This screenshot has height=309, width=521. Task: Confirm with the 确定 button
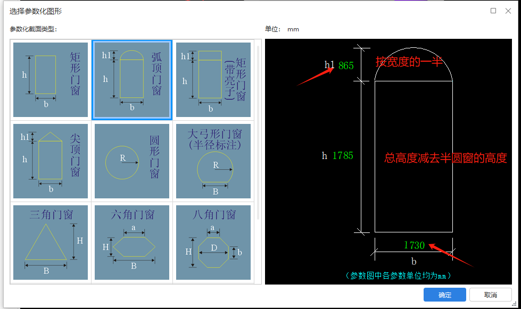(x=444, y=295)
